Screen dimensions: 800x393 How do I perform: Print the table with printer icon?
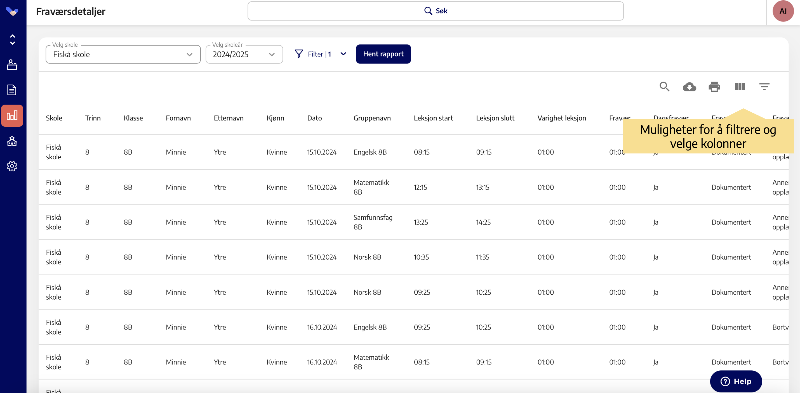tap(714, 87)
